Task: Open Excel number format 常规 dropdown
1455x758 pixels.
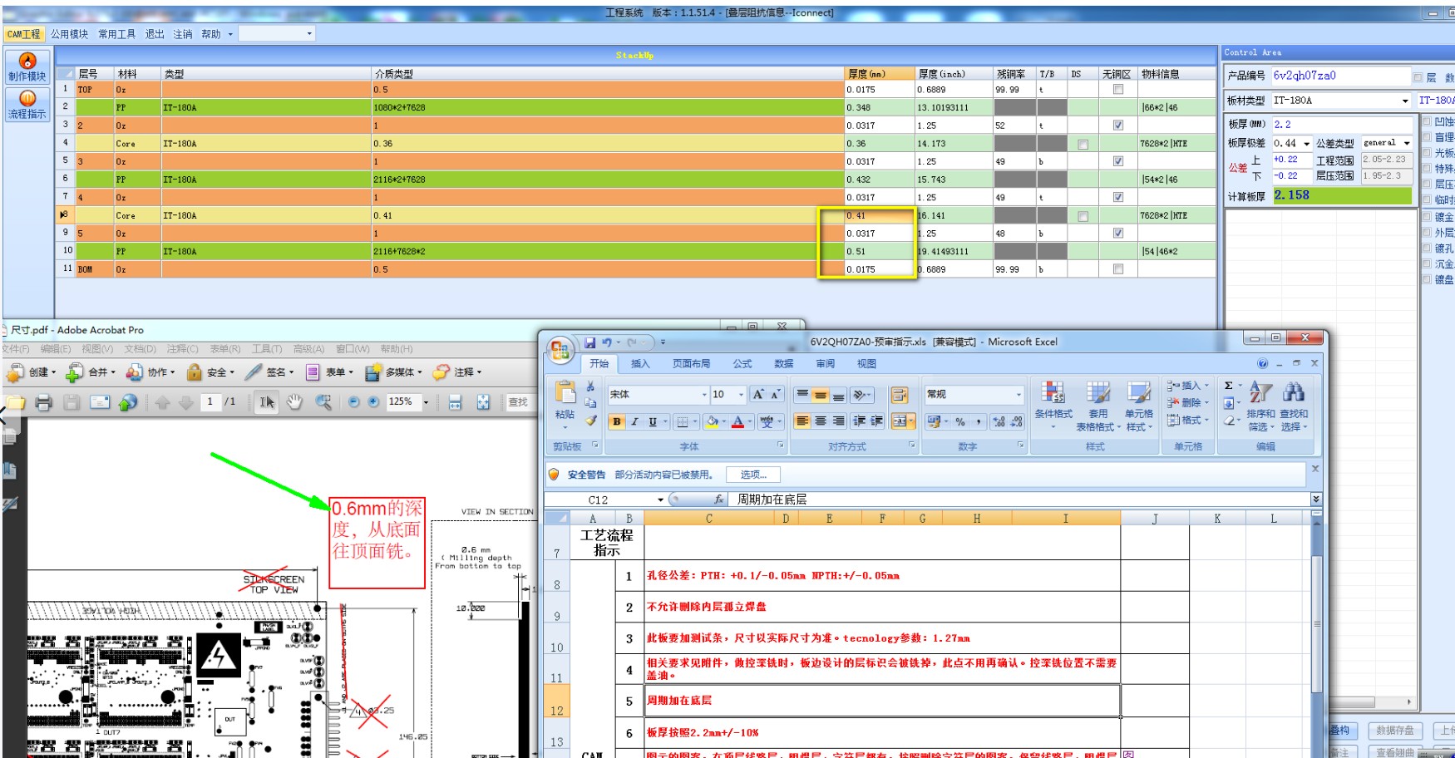Action: click(1018, 395)
